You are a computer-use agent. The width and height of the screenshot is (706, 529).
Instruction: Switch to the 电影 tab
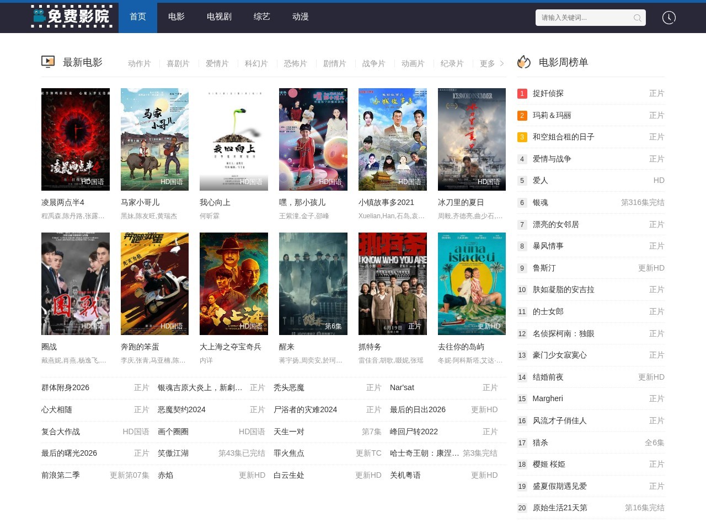(x=176, y=17)
